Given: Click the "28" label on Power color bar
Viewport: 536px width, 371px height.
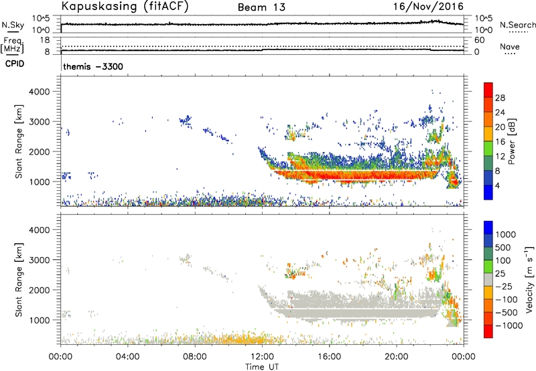Looking at the screenshot, I should tap(500, 98).
